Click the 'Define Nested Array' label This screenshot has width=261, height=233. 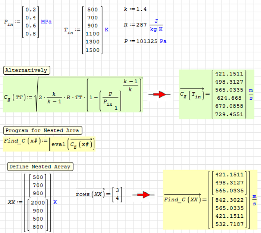coord(40,167)
